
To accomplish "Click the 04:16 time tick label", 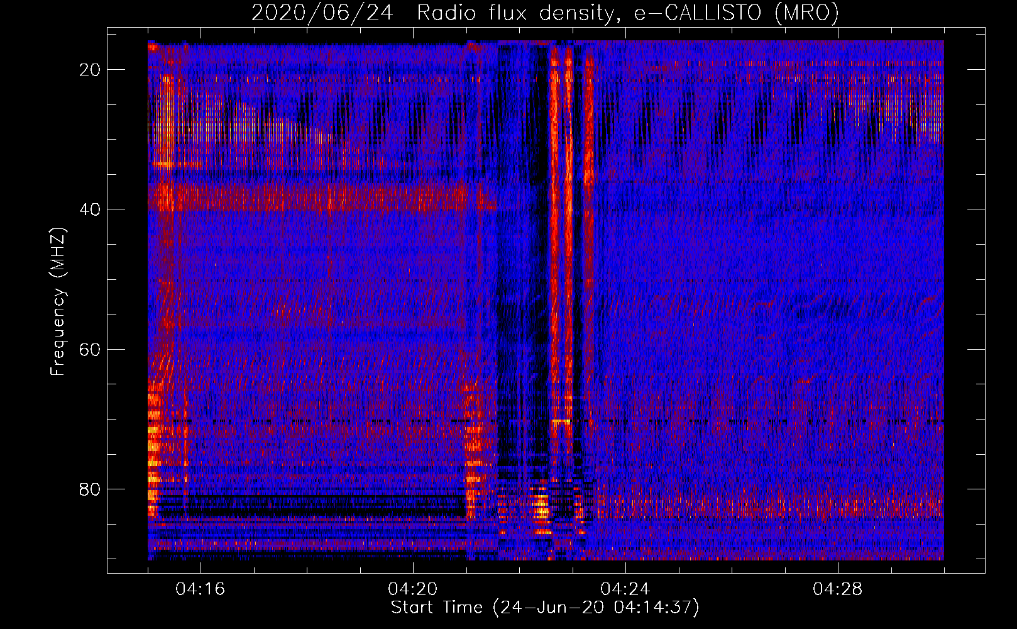I will [201, 589].
